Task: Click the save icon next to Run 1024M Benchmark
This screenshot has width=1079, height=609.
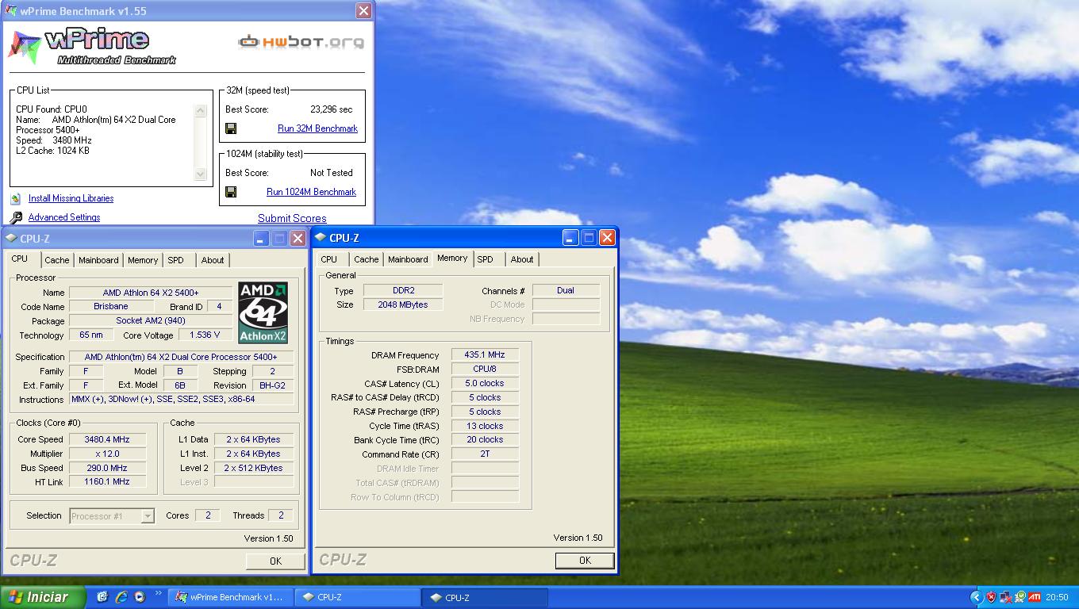Action: [231, 192]
